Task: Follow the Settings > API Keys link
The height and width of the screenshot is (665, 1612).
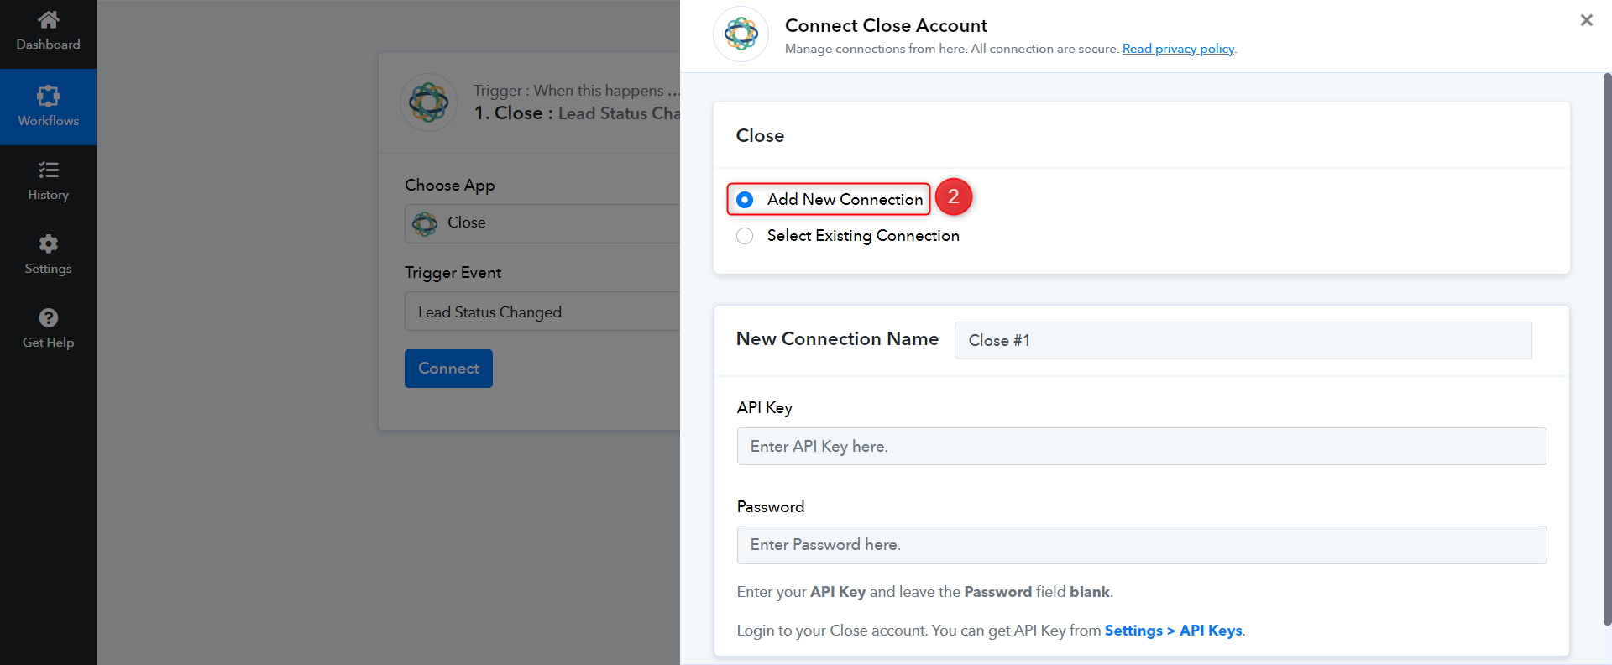Action: (1173, 631)
